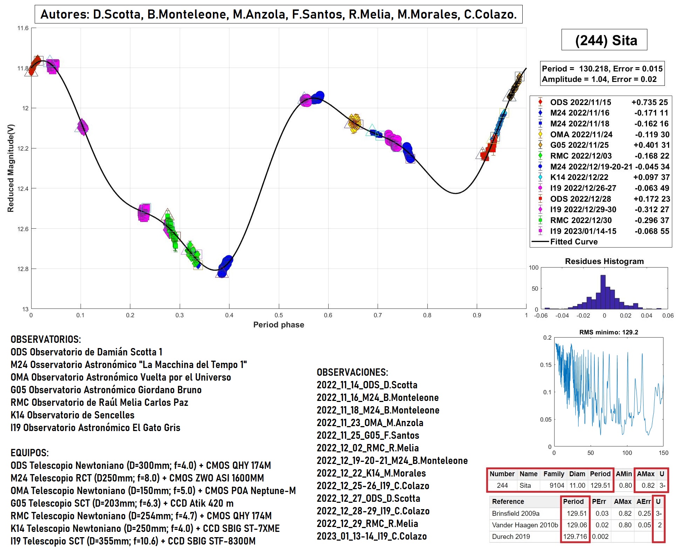Click the Period = 130.218 result text
This screenshot has width=681, height=548.
tap(602, 69)
